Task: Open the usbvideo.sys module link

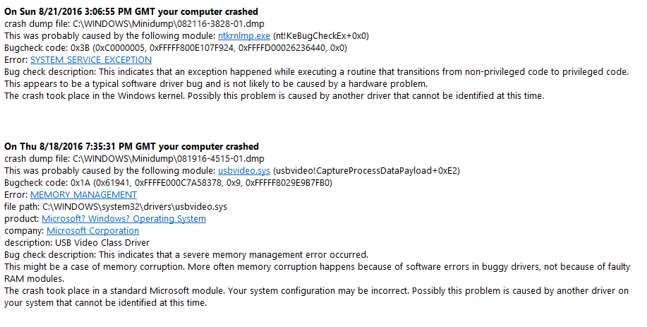Action: (x=244, y=171)
